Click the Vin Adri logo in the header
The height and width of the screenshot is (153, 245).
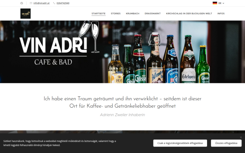[x=25, y=13]
